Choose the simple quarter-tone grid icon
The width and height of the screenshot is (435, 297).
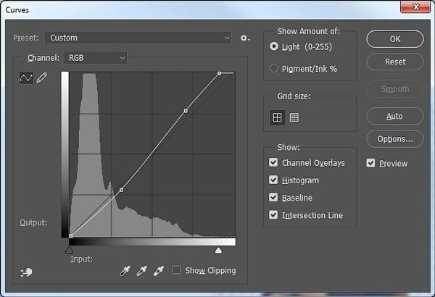tap(277, 117)
